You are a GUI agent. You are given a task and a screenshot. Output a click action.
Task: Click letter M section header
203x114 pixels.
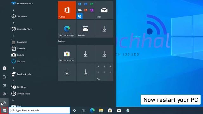coord(13,100)
